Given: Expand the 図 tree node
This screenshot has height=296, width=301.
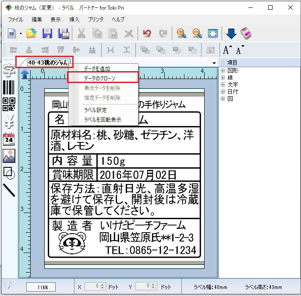Looking at the screenshot, I should click(223, 99).
